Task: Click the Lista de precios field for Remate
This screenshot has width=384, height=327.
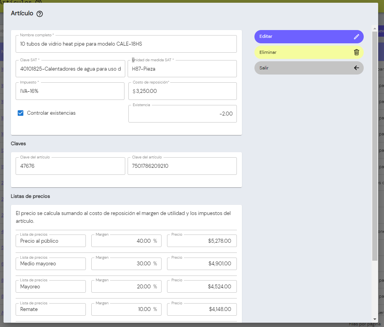Action: (x=50, y=309)
